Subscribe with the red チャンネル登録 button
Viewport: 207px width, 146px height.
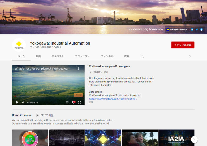pyautogui.click(x=183, y=45)
